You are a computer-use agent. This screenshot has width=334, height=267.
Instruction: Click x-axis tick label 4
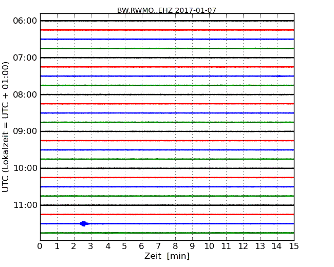(108, 246)
